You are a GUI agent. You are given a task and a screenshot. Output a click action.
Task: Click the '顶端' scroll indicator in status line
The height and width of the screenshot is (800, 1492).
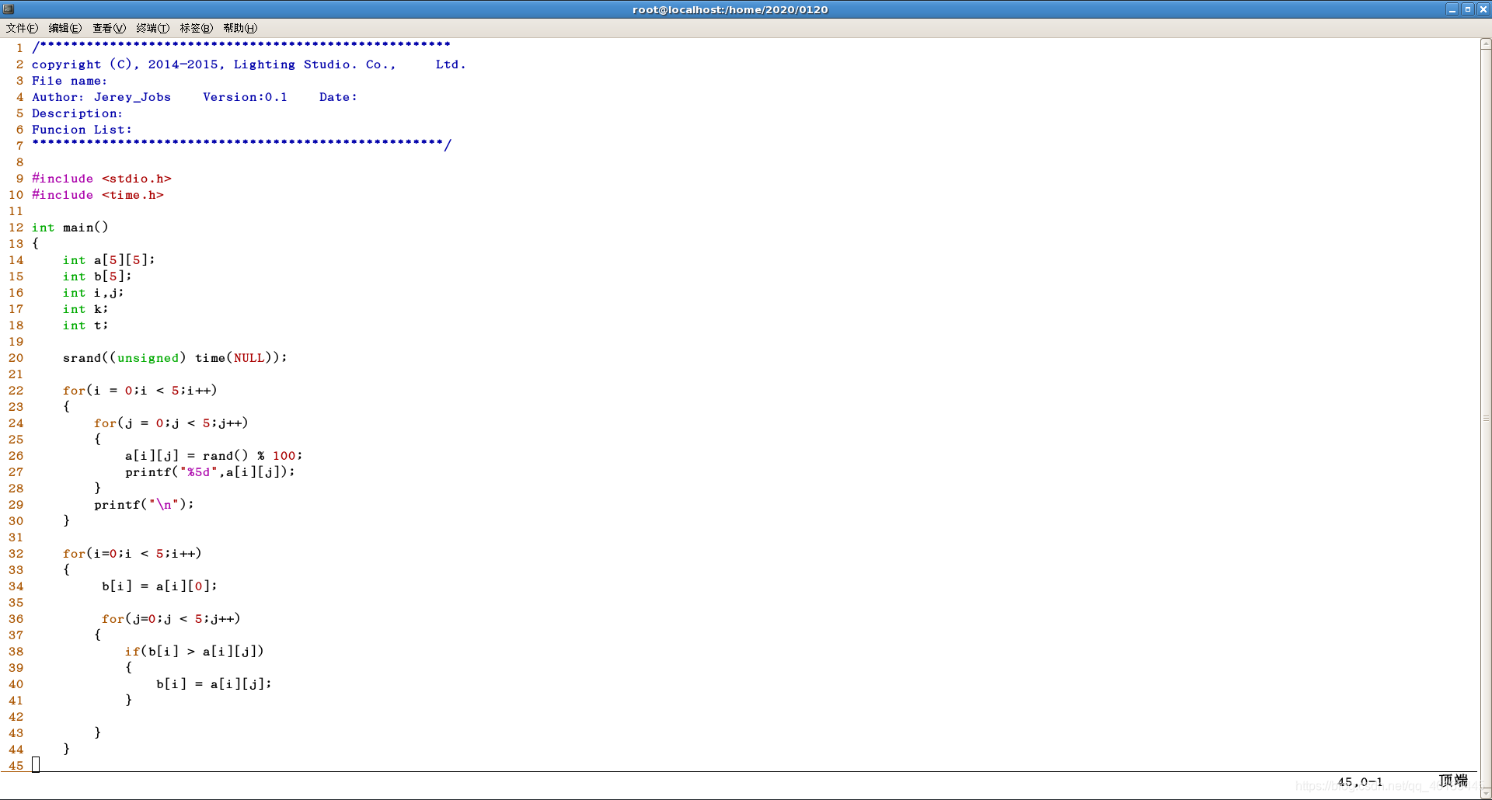[1453, 781]
